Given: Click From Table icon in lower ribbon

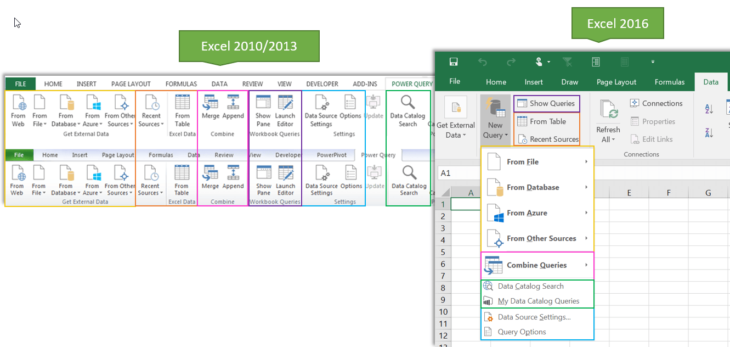Looking at the screenshot, I should point(182,173).
